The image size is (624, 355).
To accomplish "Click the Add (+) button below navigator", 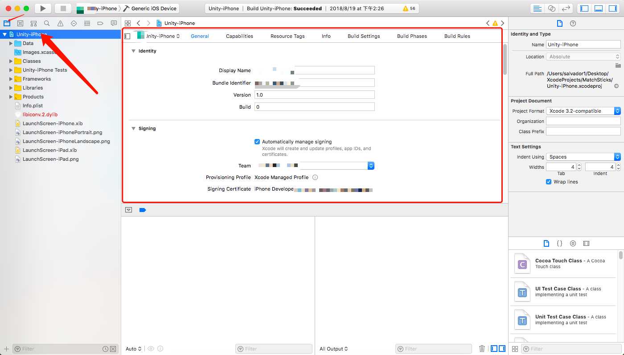I will [x=6, y=349].
